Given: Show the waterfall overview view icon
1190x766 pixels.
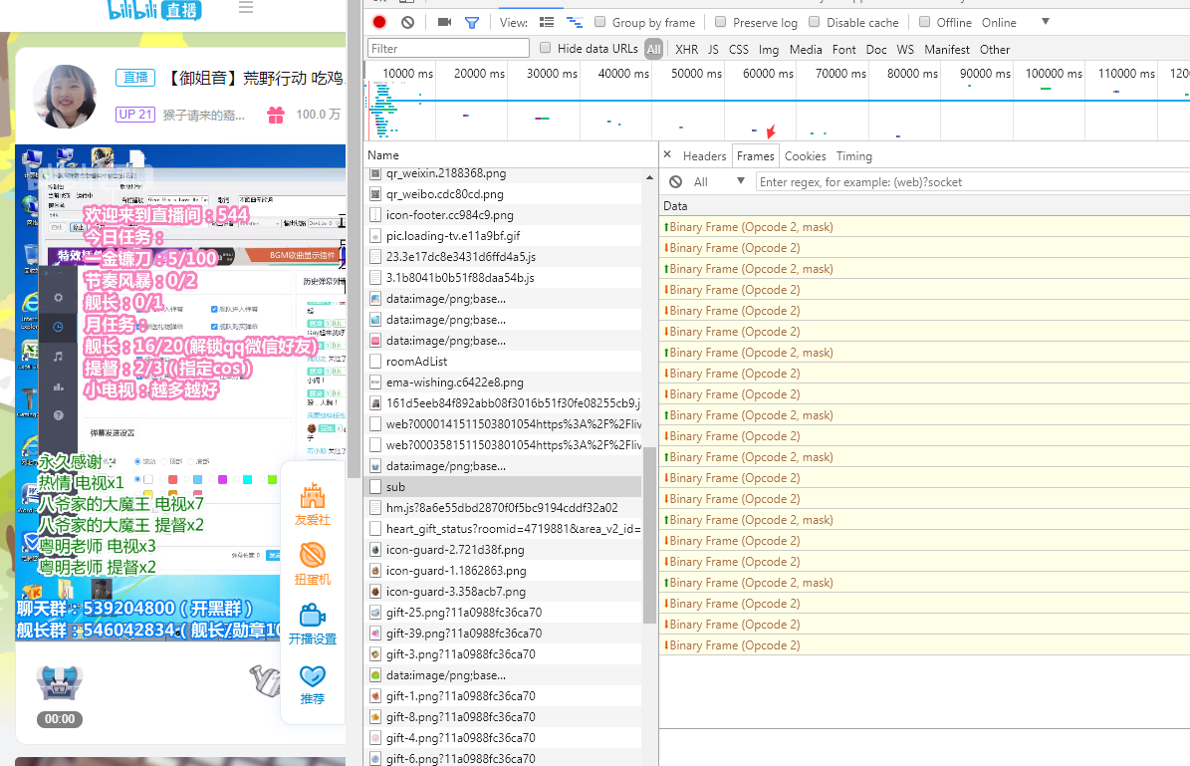Looking at the screenshot, I should coord(574,22).
